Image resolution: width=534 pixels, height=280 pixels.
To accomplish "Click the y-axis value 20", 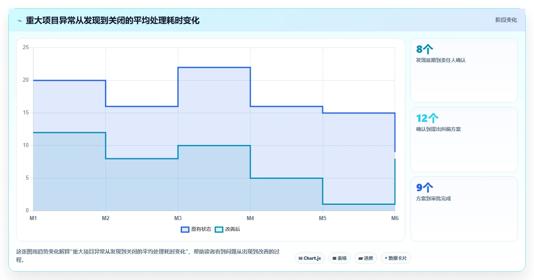I will tap(26, 80).
